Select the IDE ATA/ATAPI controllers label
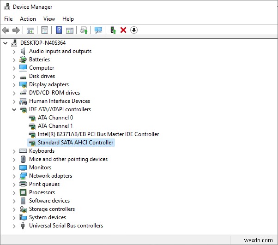The width and height of the screenshot is (278, 245). (60, 109)
